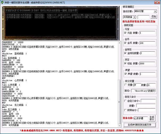The width and height of the screenshot is (161, 134).
Task: Enable the 附带命令 checkbox
Action: (x=125, y=110)
